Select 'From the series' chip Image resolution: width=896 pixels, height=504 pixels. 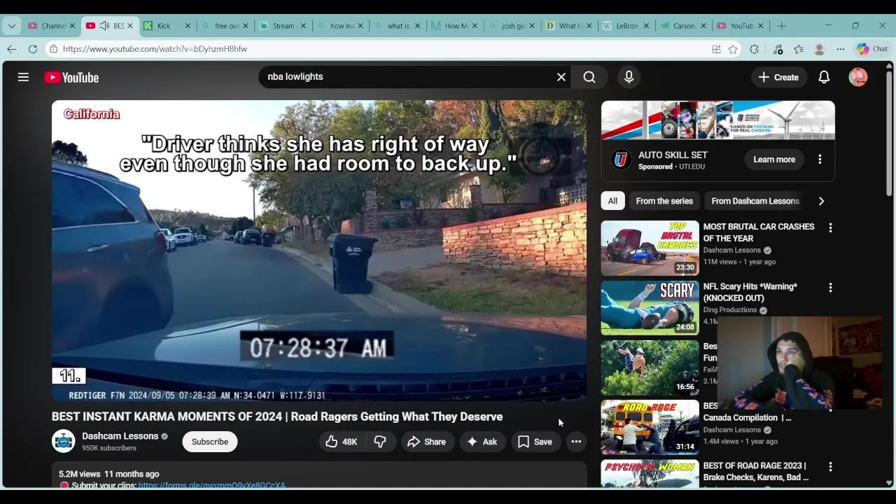pyautogui.click(x=664, y=201)
